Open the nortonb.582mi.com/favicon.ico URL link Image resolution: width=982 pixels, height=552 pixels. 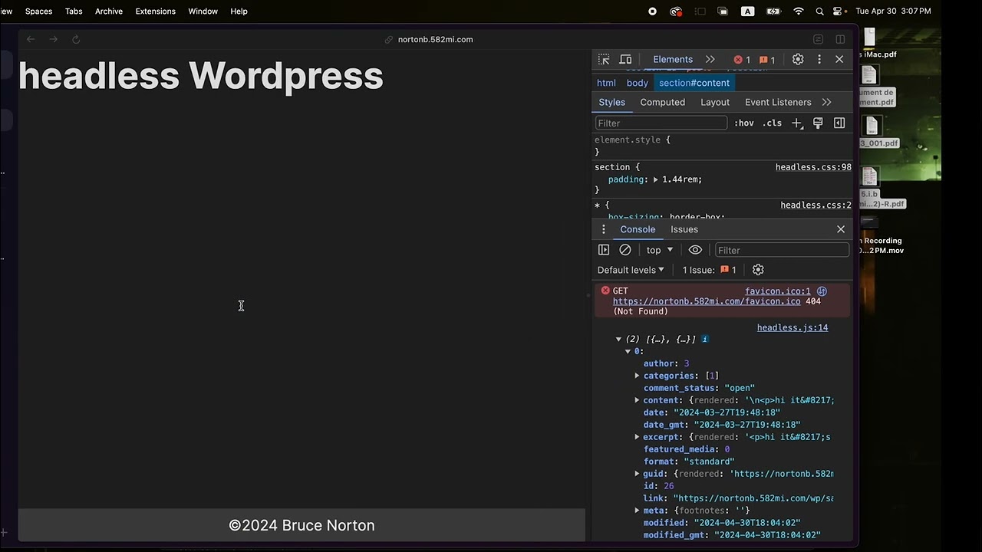point(707,301)
